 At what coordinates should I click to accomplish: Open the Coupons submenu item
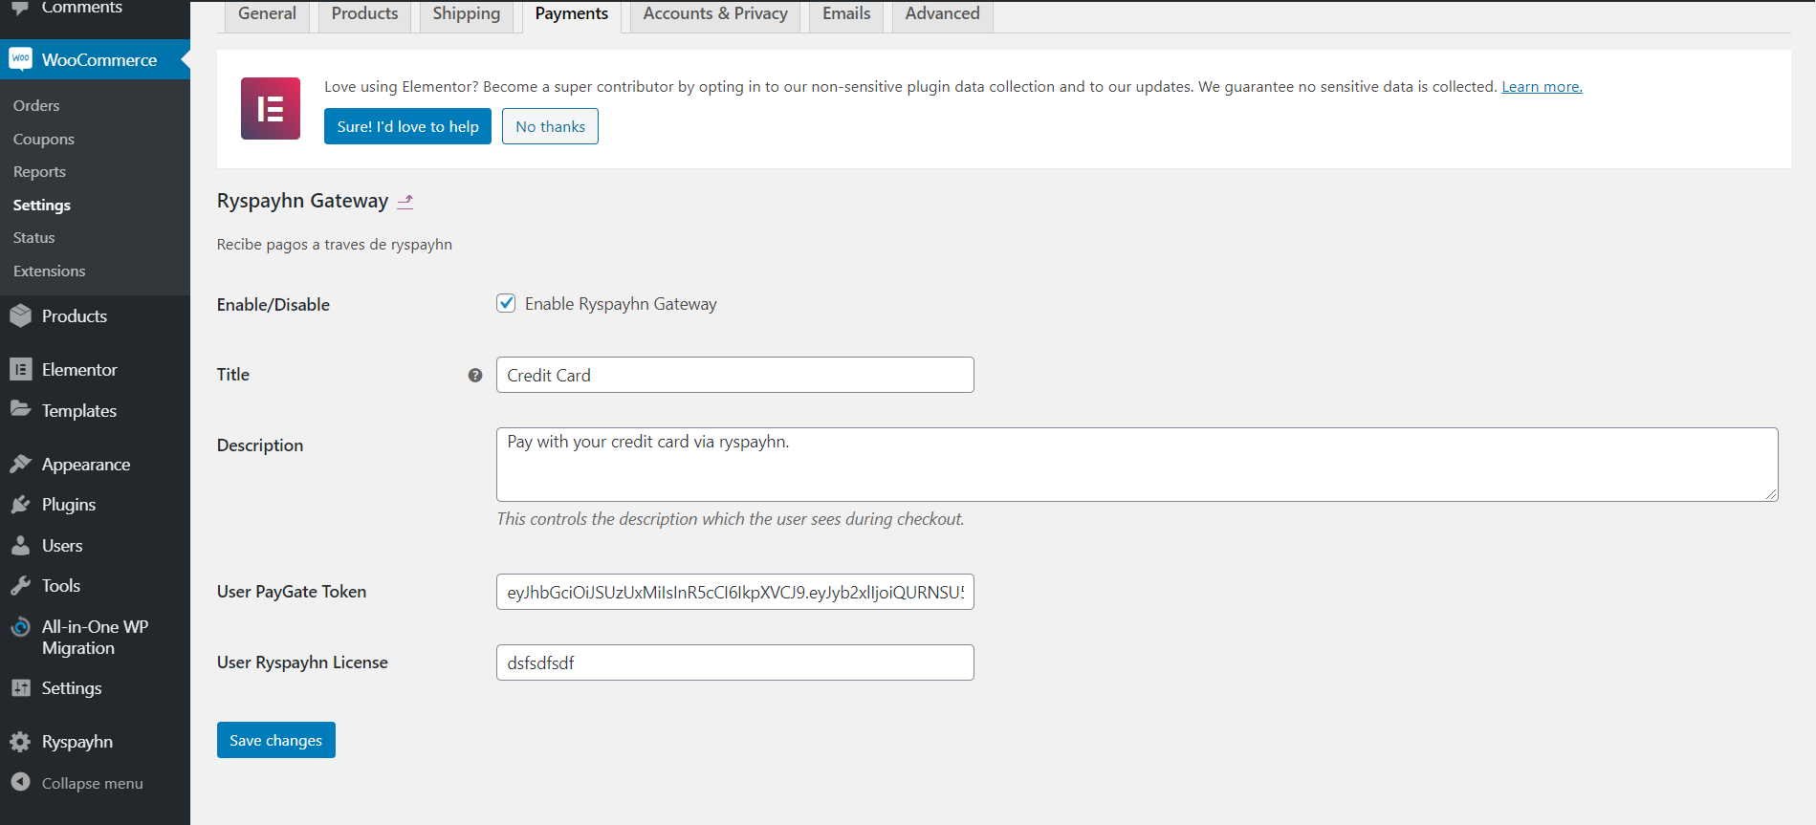[x=44, y=140]
